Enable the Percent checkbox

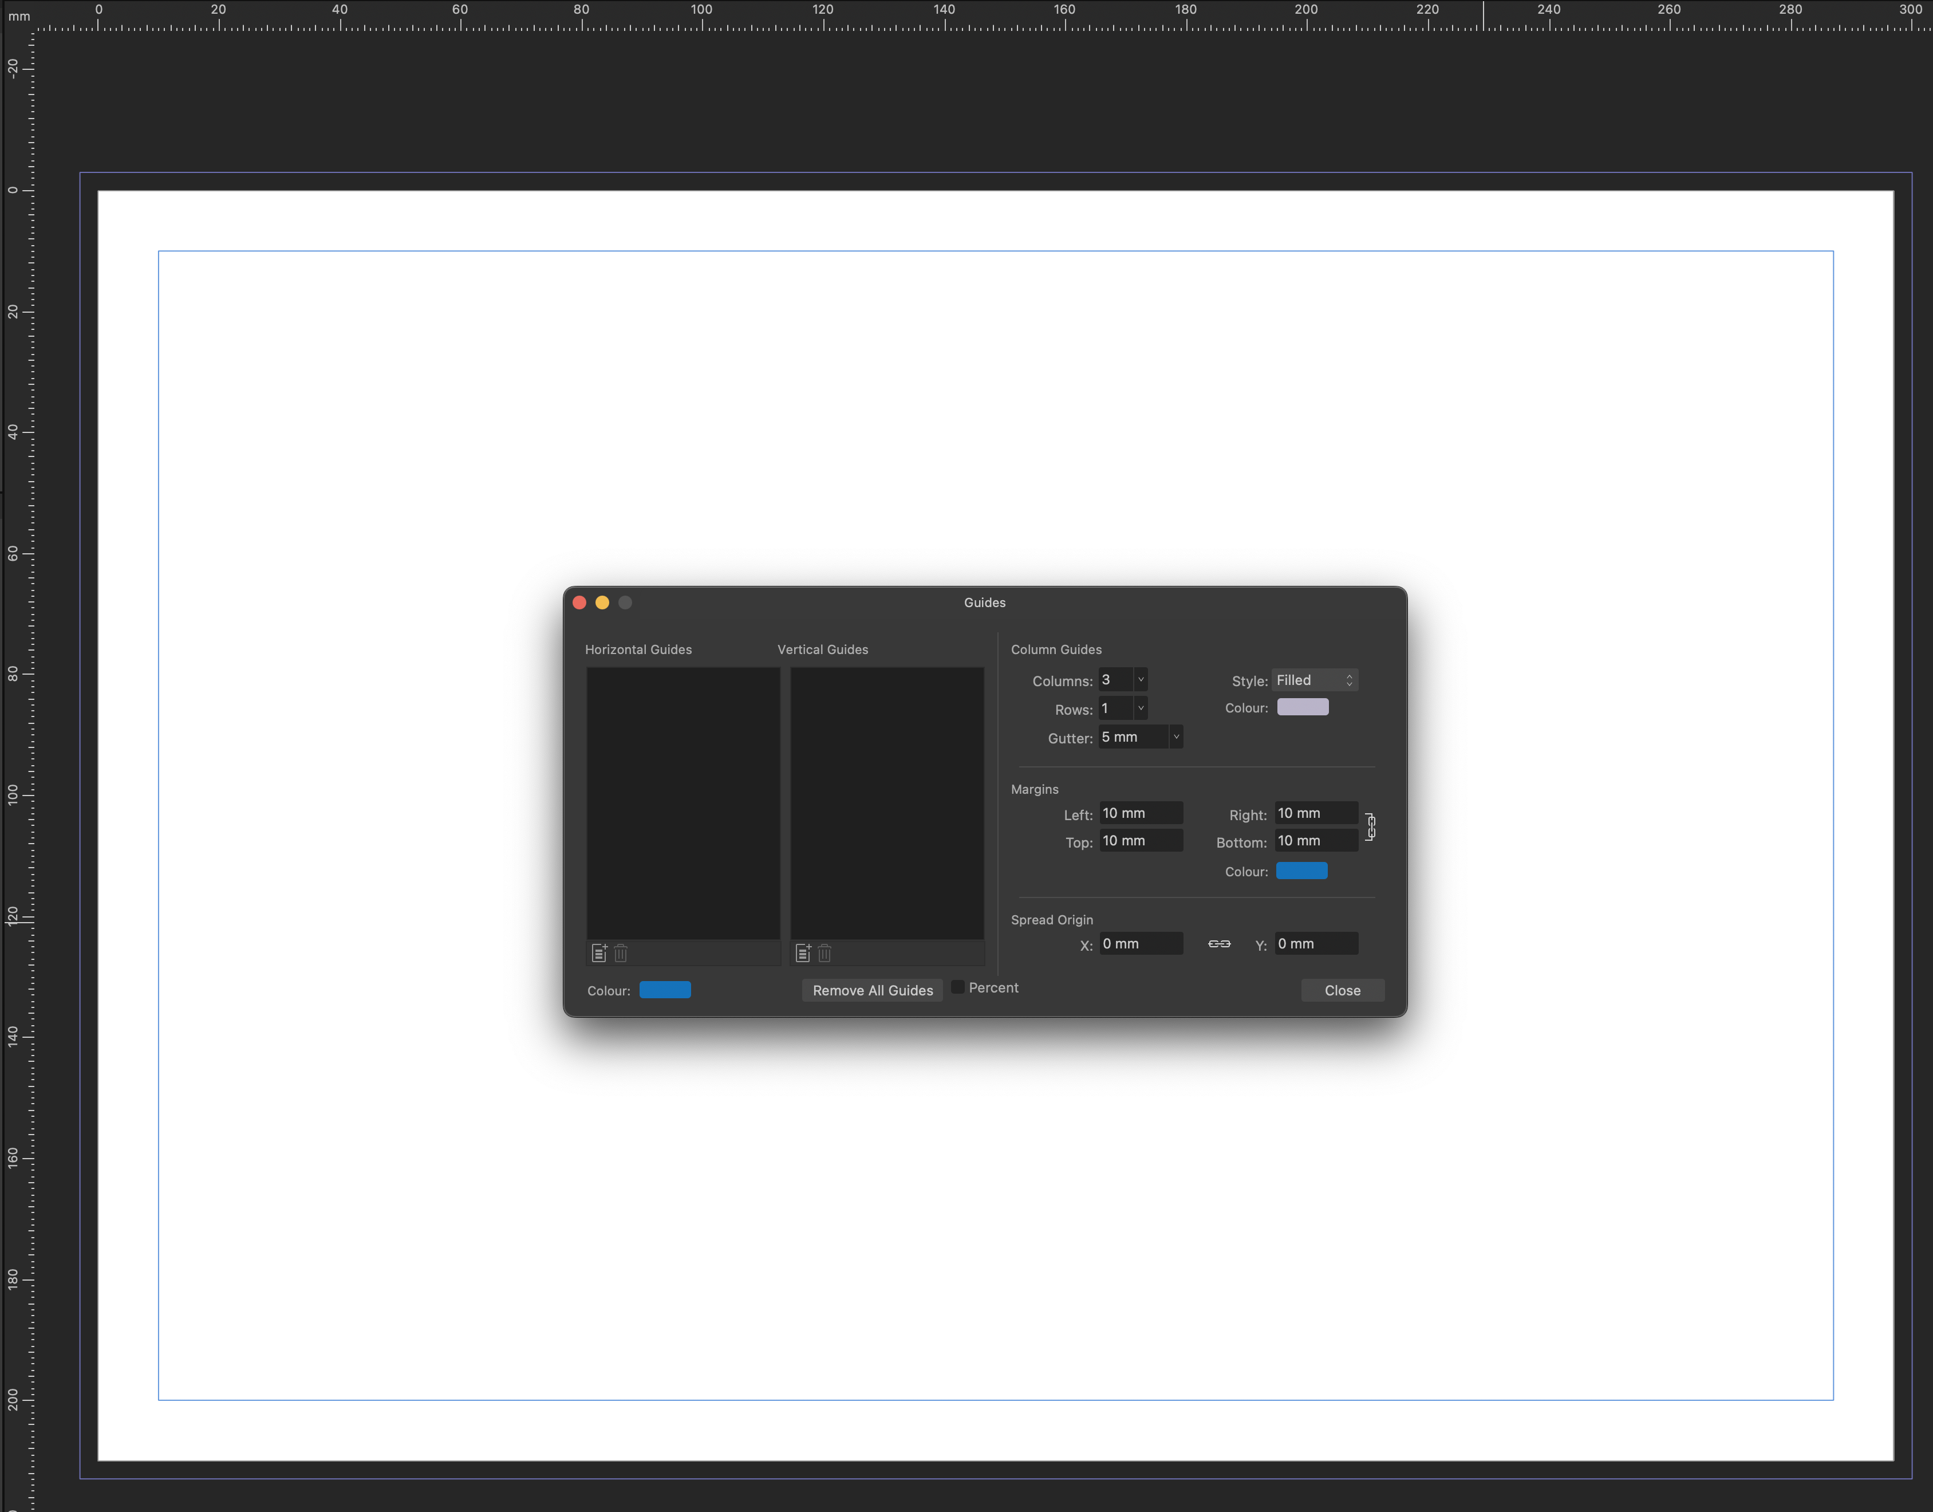(958, 987)
